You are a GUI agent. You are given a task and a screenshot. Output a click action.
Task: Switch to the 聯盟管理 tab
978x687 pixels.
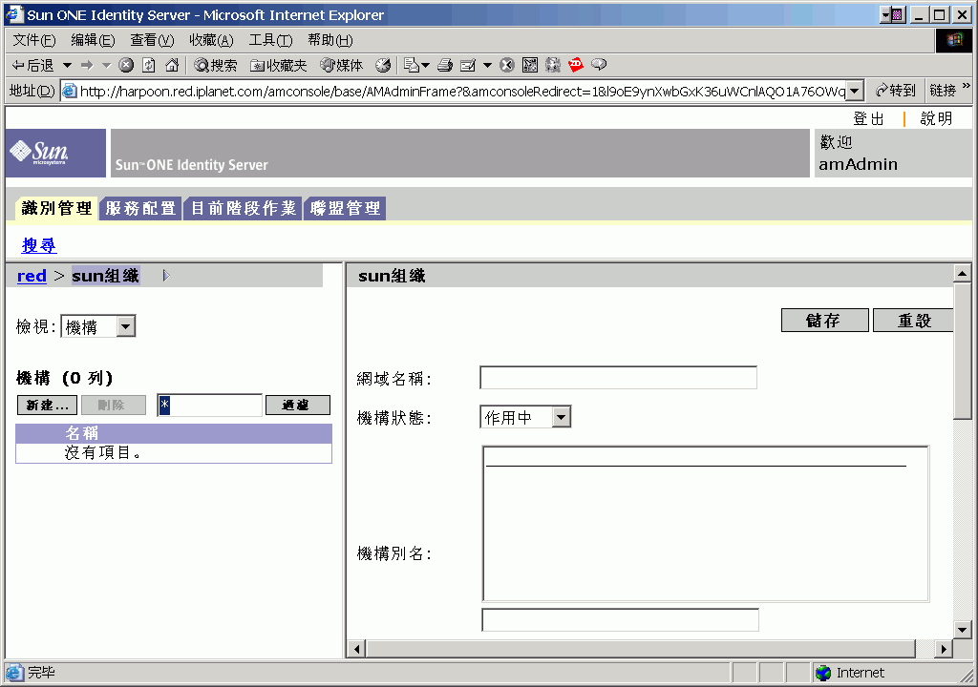(345, 208)
